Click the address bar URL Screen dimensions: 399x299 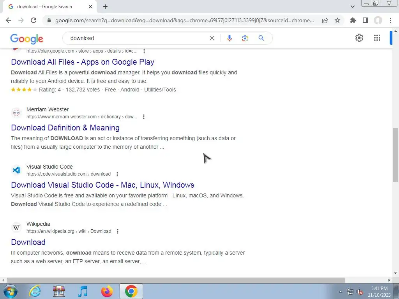click(x=184, y=20)
